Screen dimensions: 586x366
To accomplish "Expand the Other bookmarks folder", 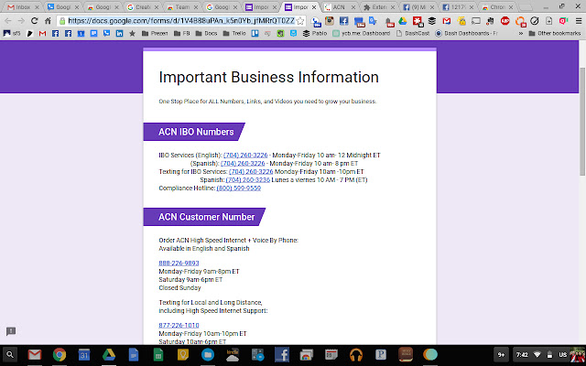I will click(555, 34).
